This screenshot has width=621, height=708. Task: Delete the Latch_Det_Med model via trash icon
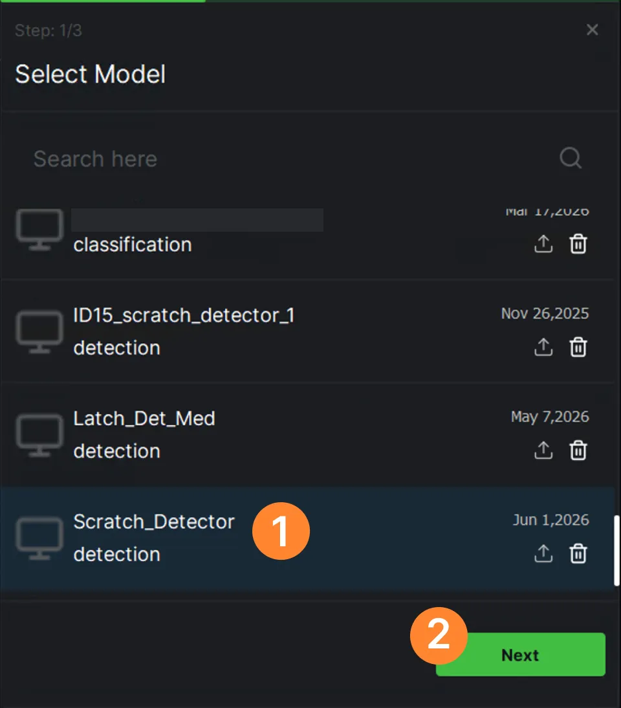point(578,450)
